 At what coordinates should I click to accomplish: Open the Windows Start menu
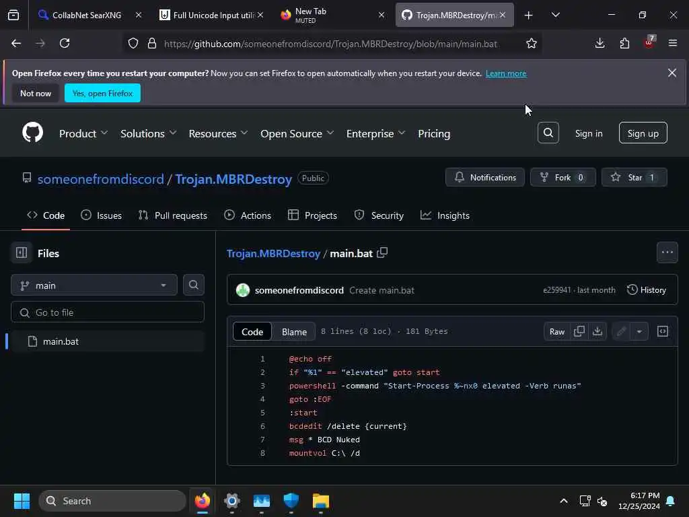[22, 501]
